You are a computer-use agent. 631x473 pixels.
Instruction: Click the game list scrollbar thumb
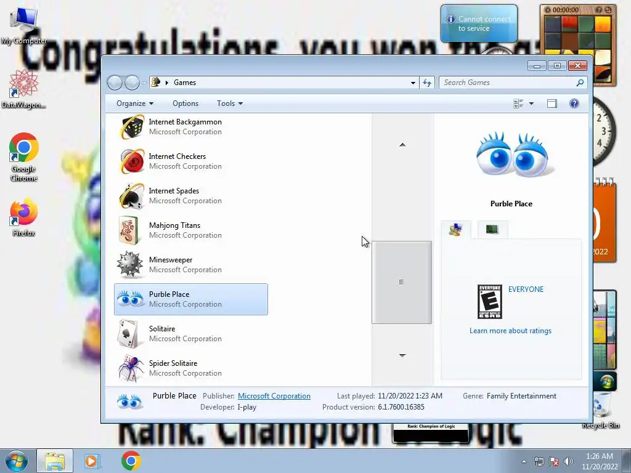[x=402, y=282]
